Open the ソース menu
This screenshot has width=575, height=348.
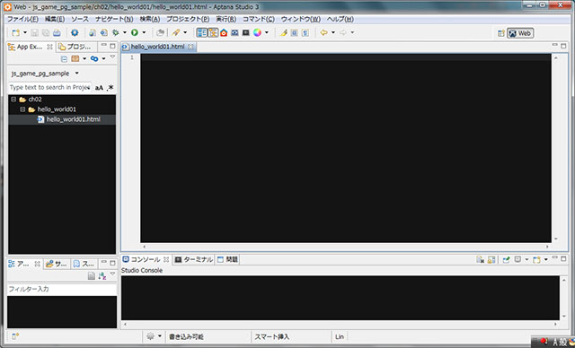pyautogui.click(x=80, y=19)
